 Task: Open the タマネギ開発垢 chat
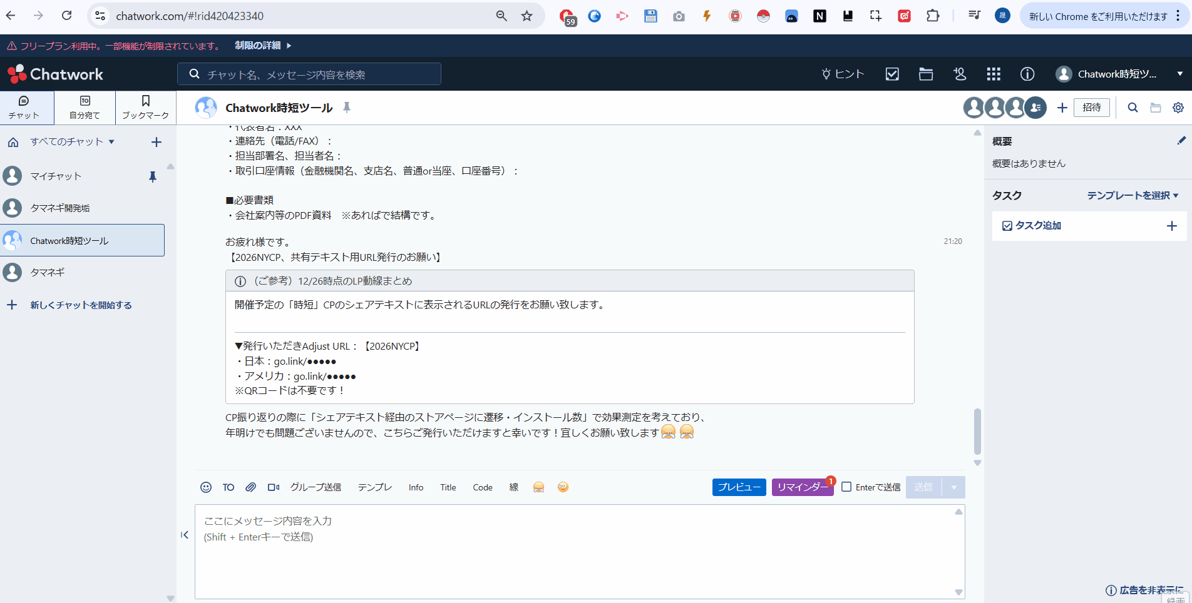click(x=82, y=208)
